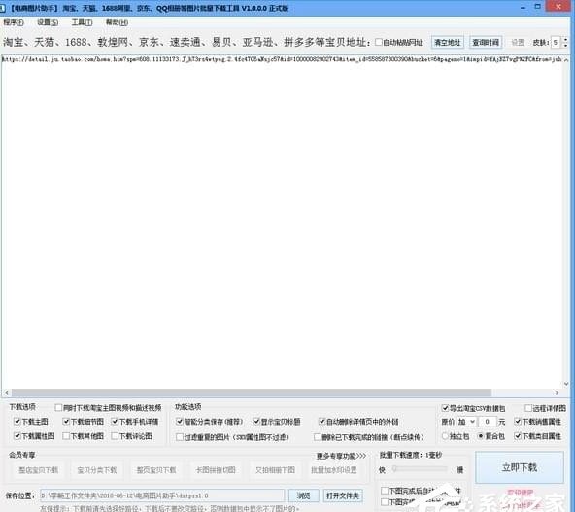Image resolution: width=575 pixels, height=512 pixels.
Task: Click the 宝贝分类下载 button
Action: coord(97,470)
